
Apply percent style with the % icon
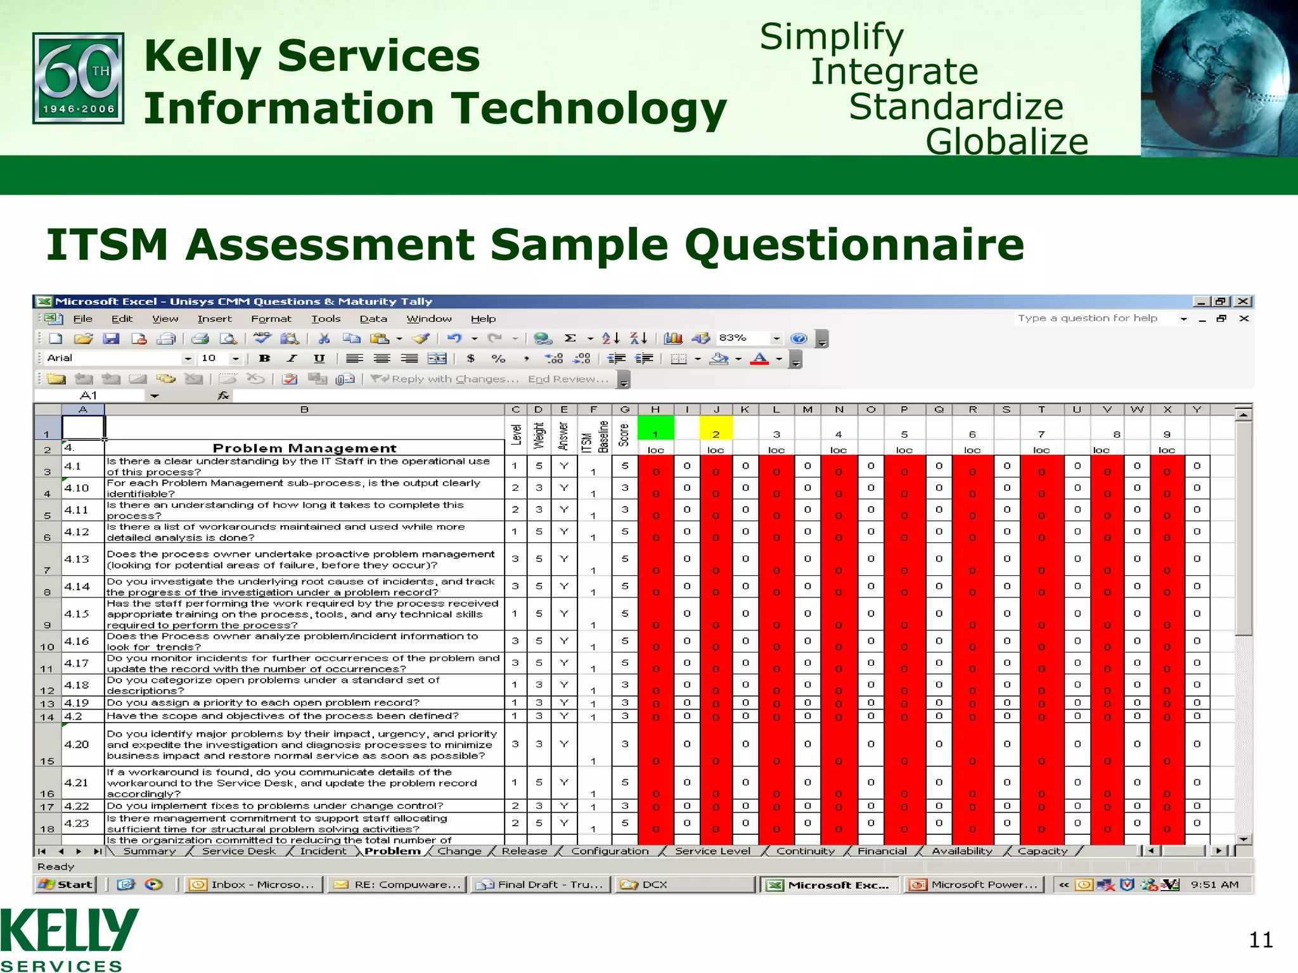pos(498,359)
